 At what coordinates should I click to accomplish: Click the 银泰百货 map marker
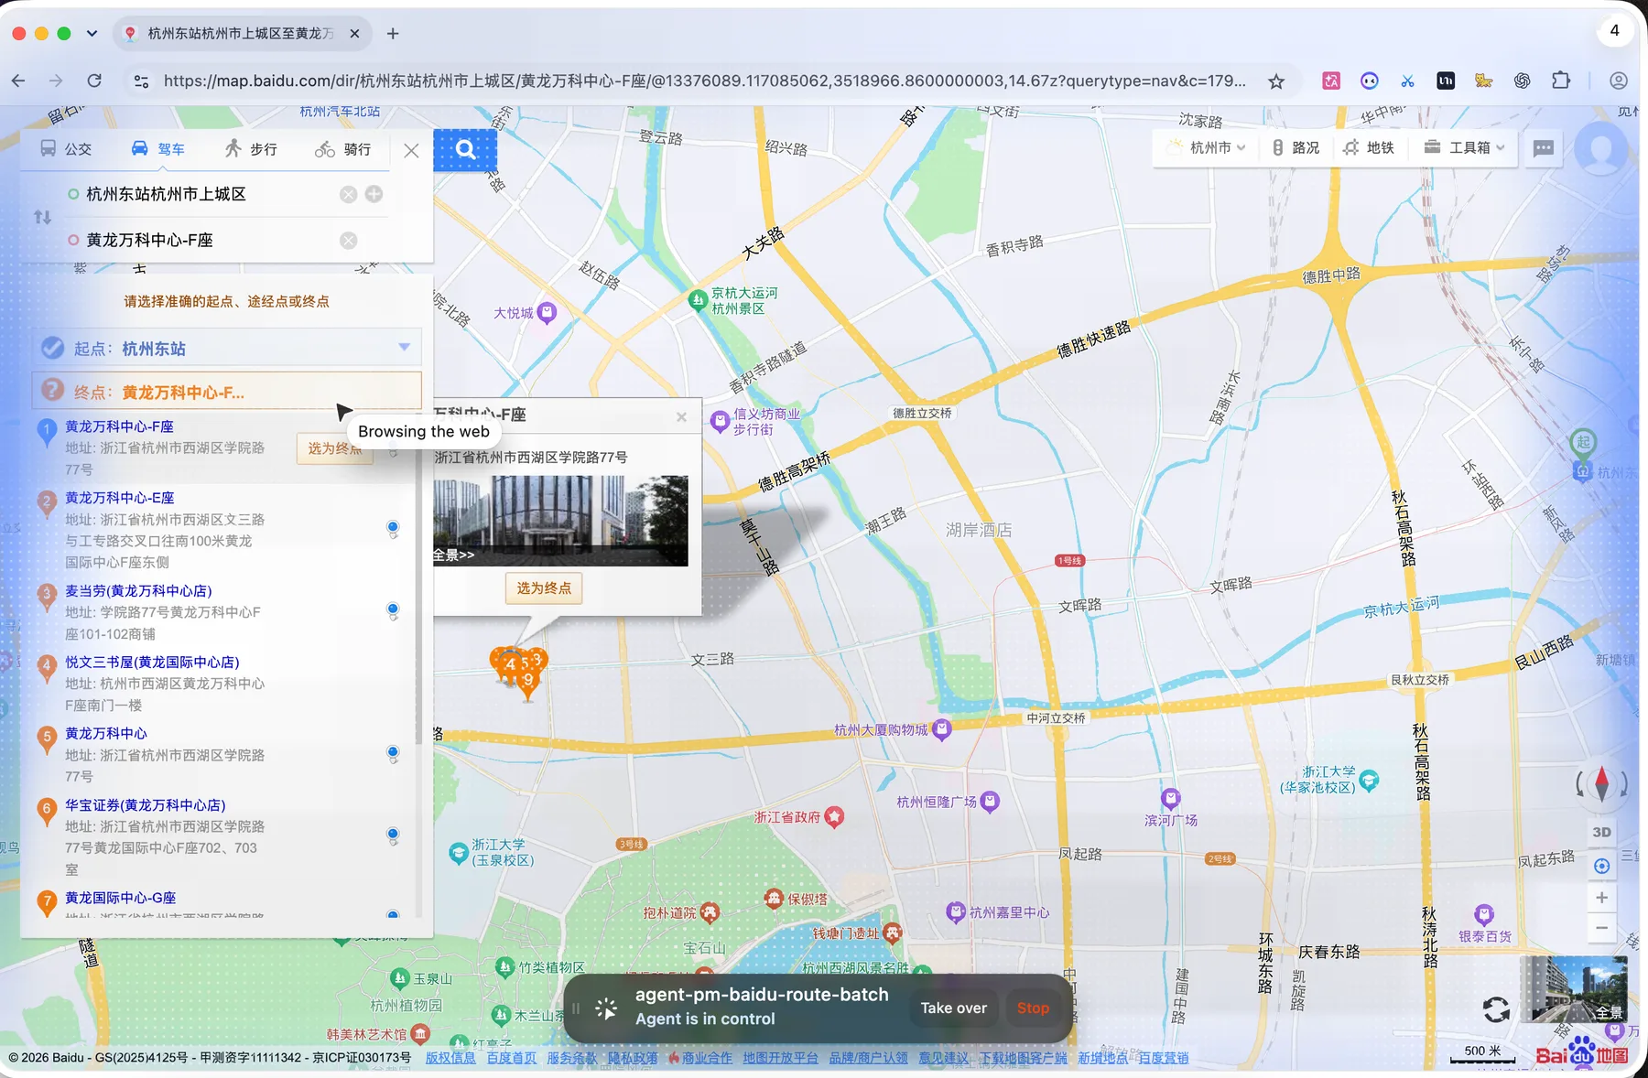pos(1484,914)
